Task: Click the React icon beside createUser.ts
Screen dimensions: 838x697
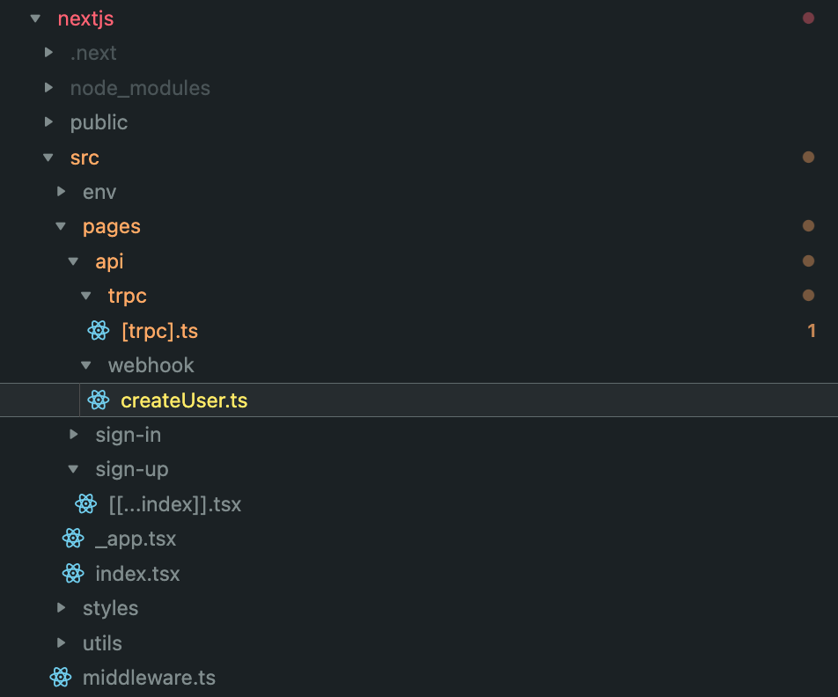Action: pos(98,400)
